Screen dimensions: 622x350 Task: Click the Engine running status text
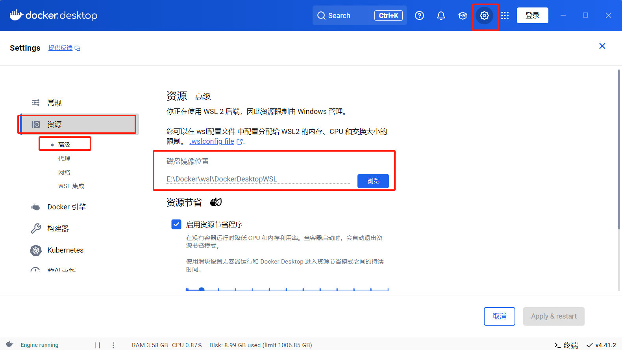(39, 345)
